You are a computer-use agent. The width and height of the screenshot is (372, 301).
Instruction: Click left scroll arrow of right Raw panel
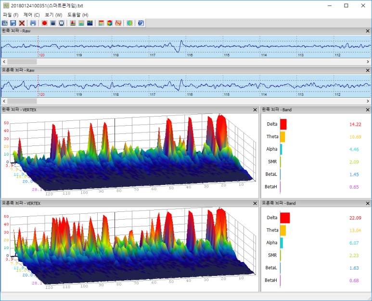(4, 101)
